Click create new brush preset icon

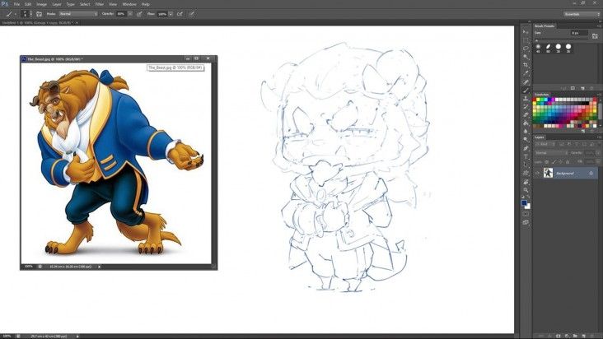(582, 88)
